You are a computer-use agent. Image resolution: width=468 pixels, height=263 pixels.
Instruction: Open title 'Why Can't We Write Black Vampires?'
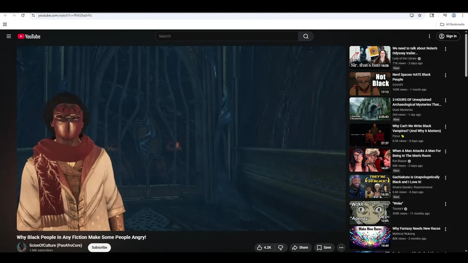pyautogui.click(x=416, y=128)
